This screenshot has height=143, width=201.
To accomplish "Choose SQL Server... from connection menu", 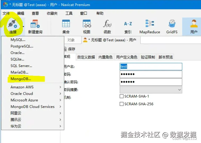I will click(x=33, y=66).
